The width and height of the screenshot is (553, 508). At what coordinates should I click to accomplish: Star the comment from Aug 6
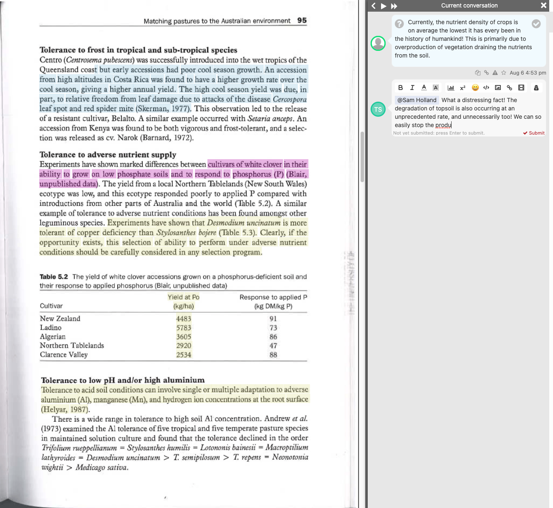pos(504,73)
